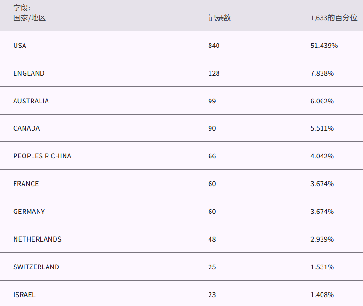Viewport: 363px width, 306px height.
Task: Select the 51.439% percentage value
Action: [324, 46]
